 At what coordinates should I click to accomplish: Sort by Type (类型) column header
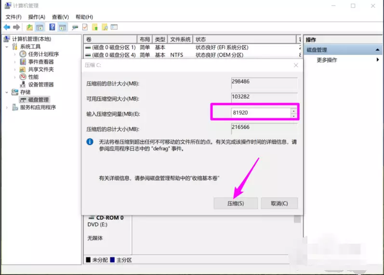click(x=160, y=39)
